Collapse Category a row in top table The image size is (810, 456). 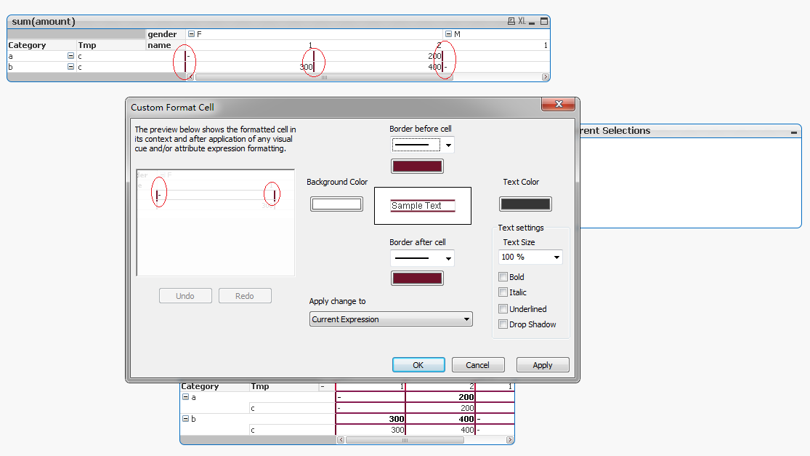click(x=70, y=56)
